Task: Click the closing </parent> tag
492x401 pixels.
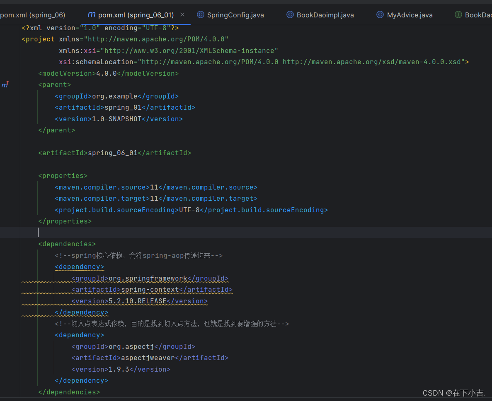Action: [x=56, y=130]
